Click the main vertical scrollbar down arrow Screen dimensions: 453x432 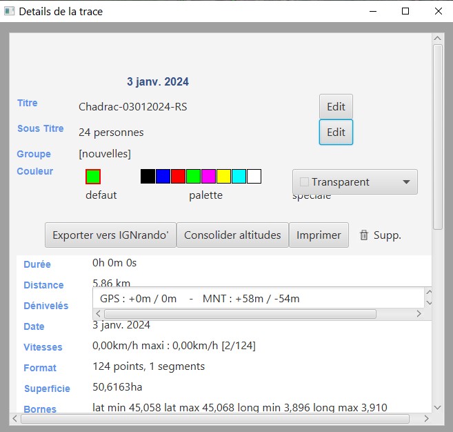pyautogui.click(x=437, y=407)
